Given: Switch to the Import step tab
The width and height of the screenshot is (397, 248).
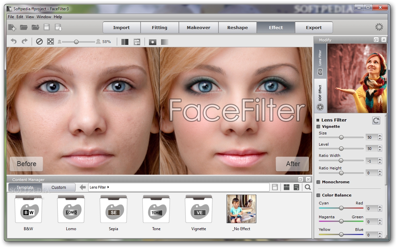Looking at the screenshot, I should [121, 27].
